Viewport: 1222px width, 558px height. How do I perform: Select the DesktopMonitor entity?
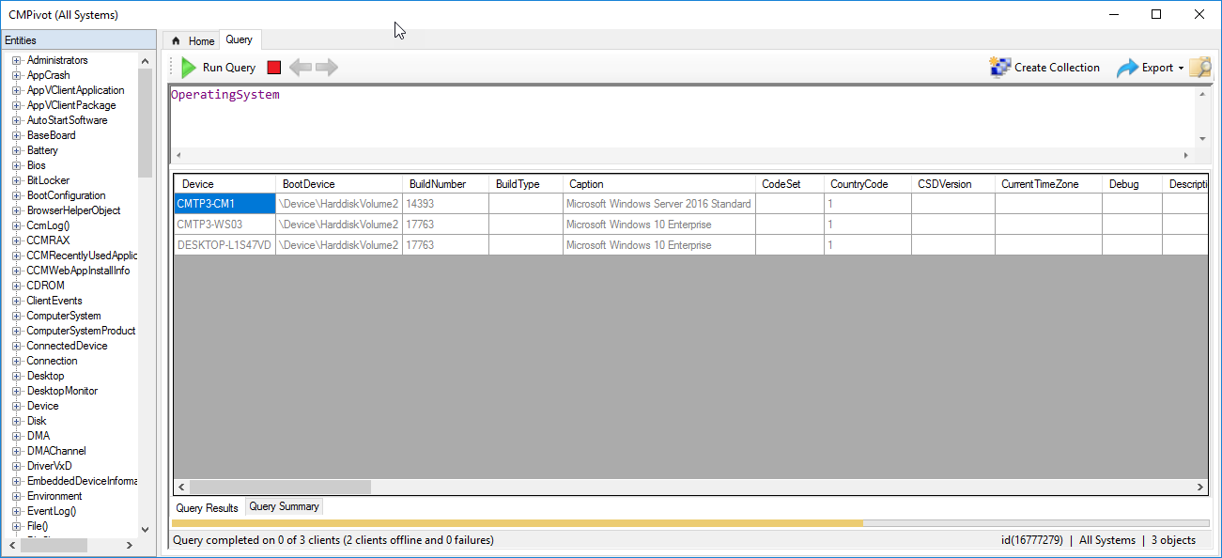pyautogui.click(x=62, y=391)
